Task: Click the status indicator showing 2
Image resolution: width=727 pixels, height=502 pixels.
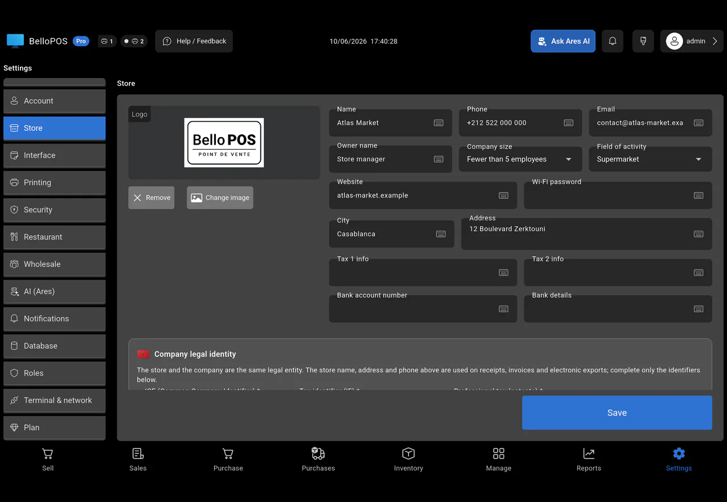Action: [x=134, y=41]
